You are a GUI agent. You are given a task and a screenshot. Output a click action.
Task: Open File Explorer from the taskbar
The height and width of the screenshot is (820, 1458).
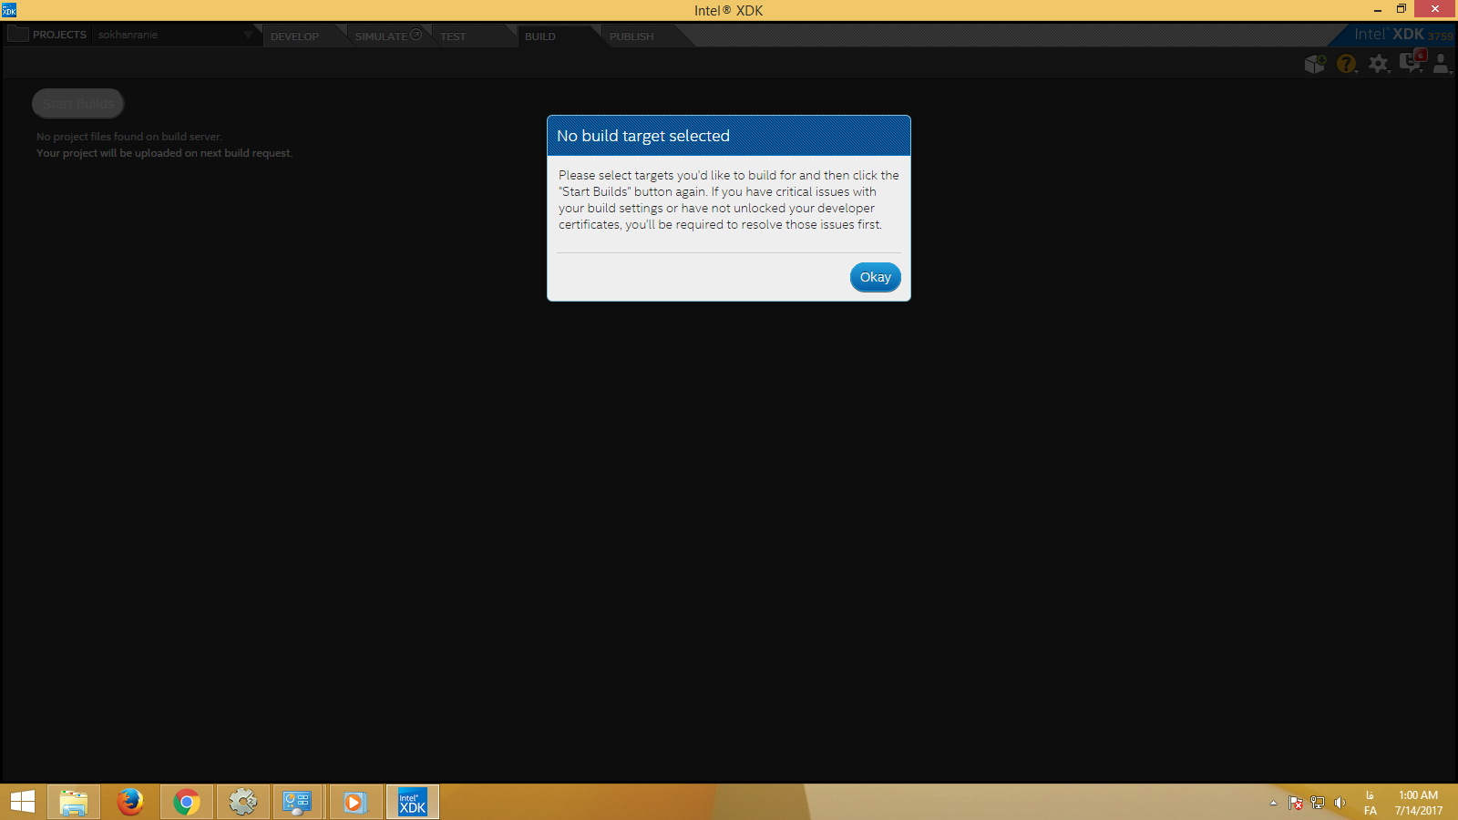[74, 802]
